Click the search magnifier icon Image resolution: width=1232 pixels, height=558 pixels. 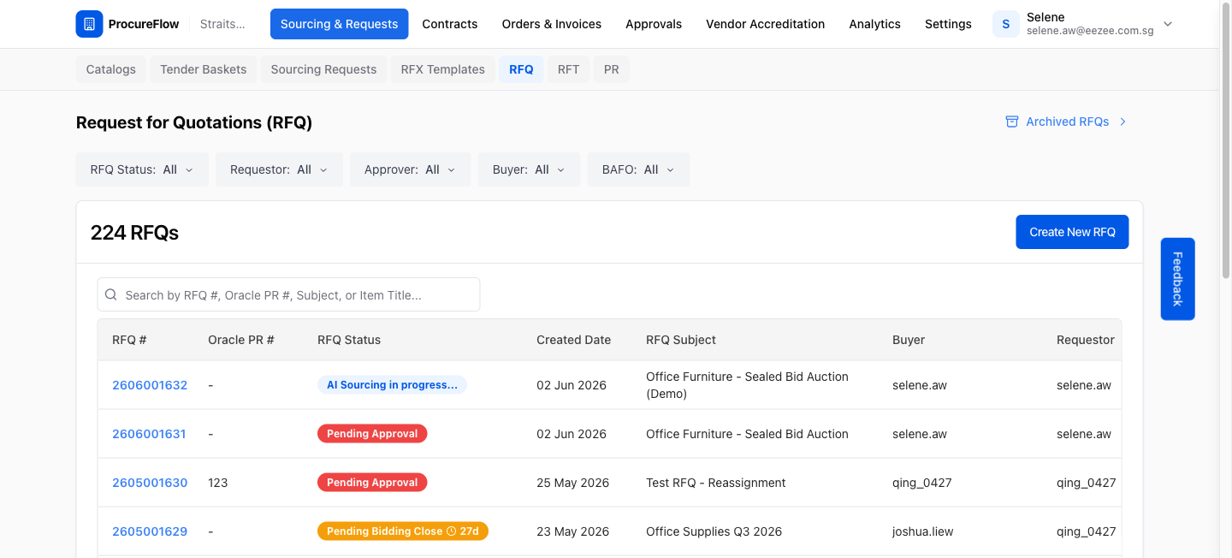111,294
